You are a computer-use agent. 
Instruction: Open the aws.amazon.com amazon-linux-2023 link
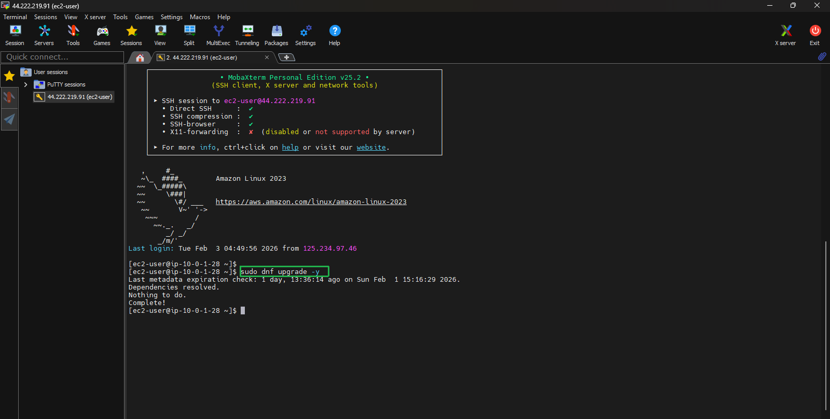pyautogui.click(x=311, y=202)
